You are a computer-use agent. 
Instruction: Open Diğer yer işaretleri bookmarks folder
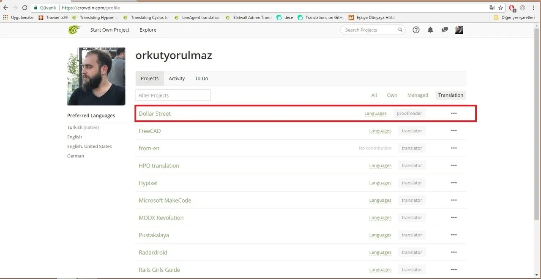pyautogui.click(x=515, y=18)
